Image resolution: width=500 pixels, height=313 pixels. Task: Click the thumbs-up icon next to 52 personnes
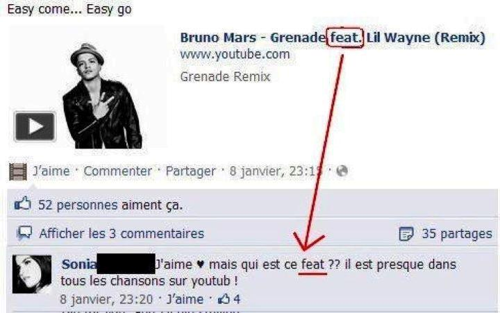(x=23, y=204)
